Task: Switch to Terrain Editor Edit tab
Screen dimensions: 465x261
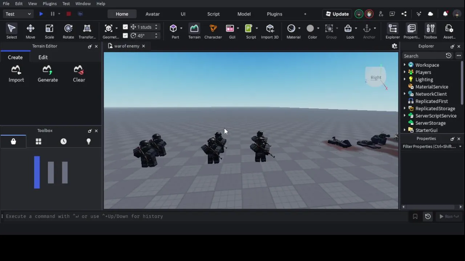Action: pyautogui.click(x=43, y=57)
